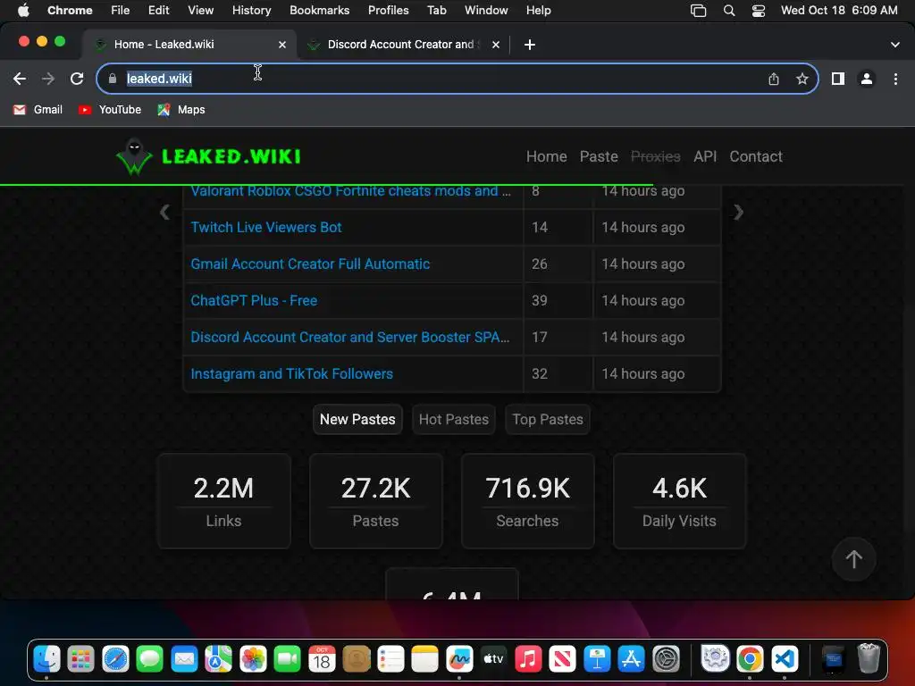This screenshot has width=915, height=686.
Task: Select the Hot Pastes tab
Action: coord(454,420)
